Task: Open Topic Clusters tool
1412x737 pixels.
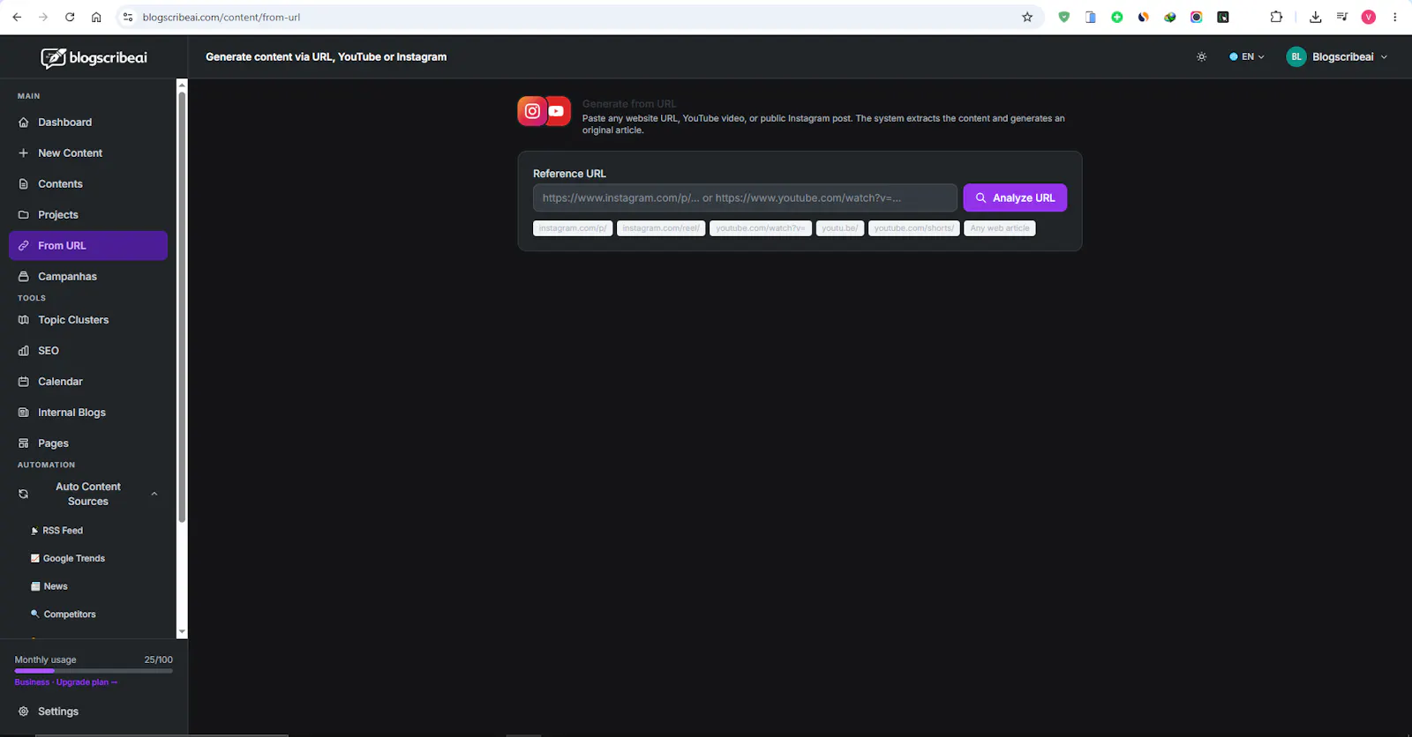Action: tap(88, 320)
